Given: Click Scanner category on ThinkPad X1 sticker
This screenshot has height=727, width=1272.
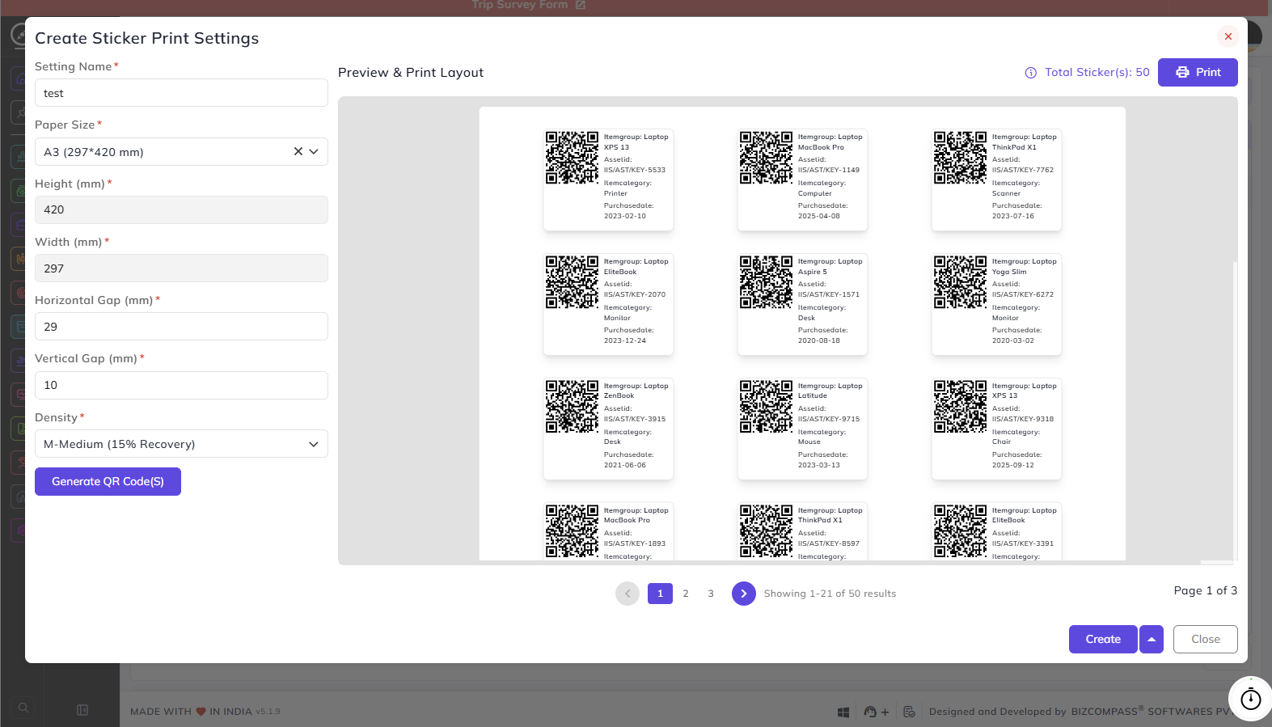Looking at the screenshot, I should tap(1006, 193).
